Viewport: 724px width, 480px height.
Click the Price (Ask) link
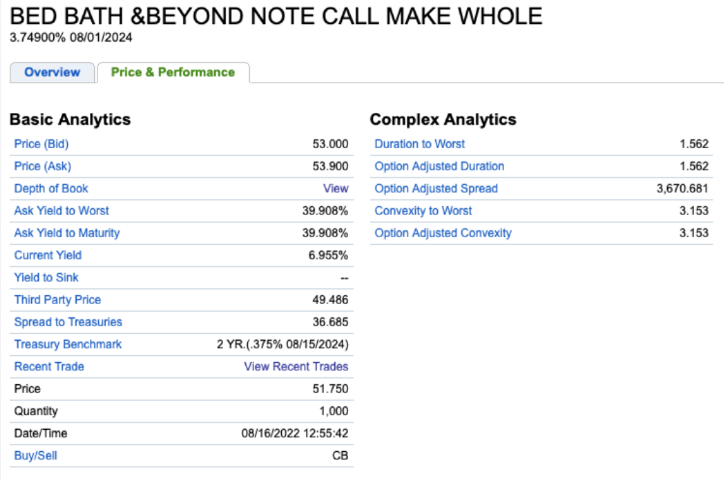(42, 166)
